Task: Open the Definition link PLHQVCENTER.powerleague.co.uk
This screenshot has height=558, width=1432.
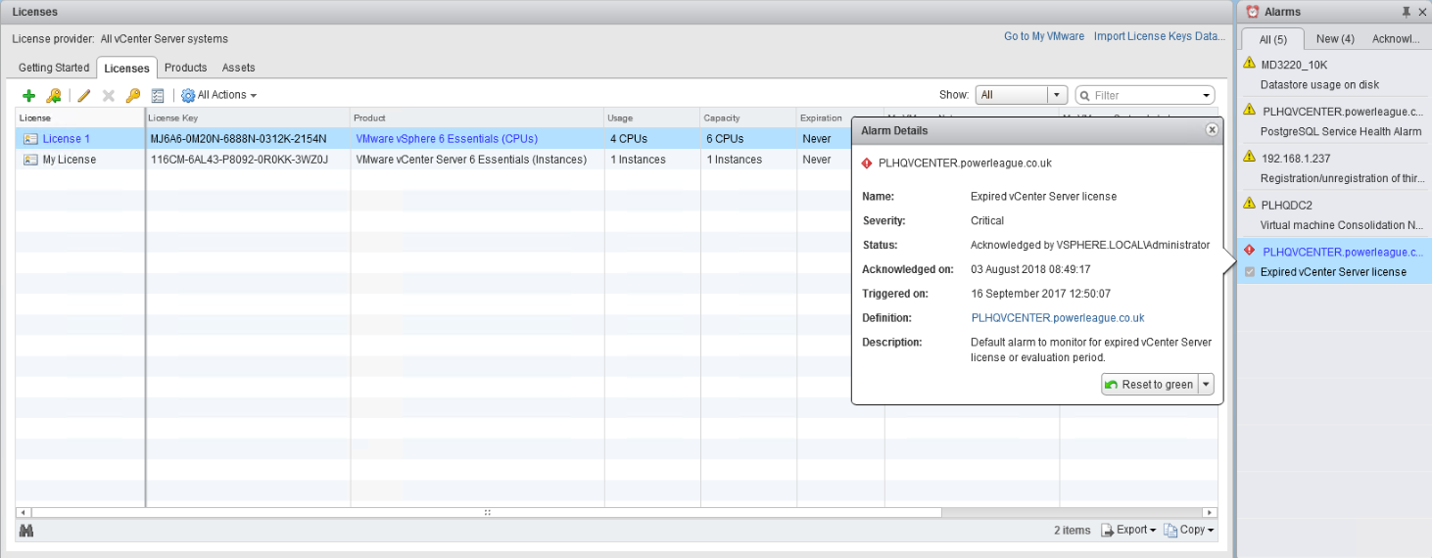Action: pyautogui.click(x=1058, y=318)
